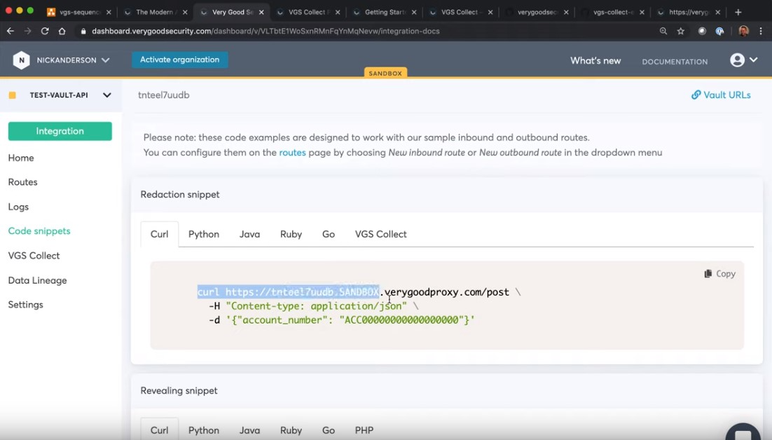The width and height of the screenshot is (772, 440).
Task: Select Code snippets in the sidebar
Action: click(x=39, y=231)
